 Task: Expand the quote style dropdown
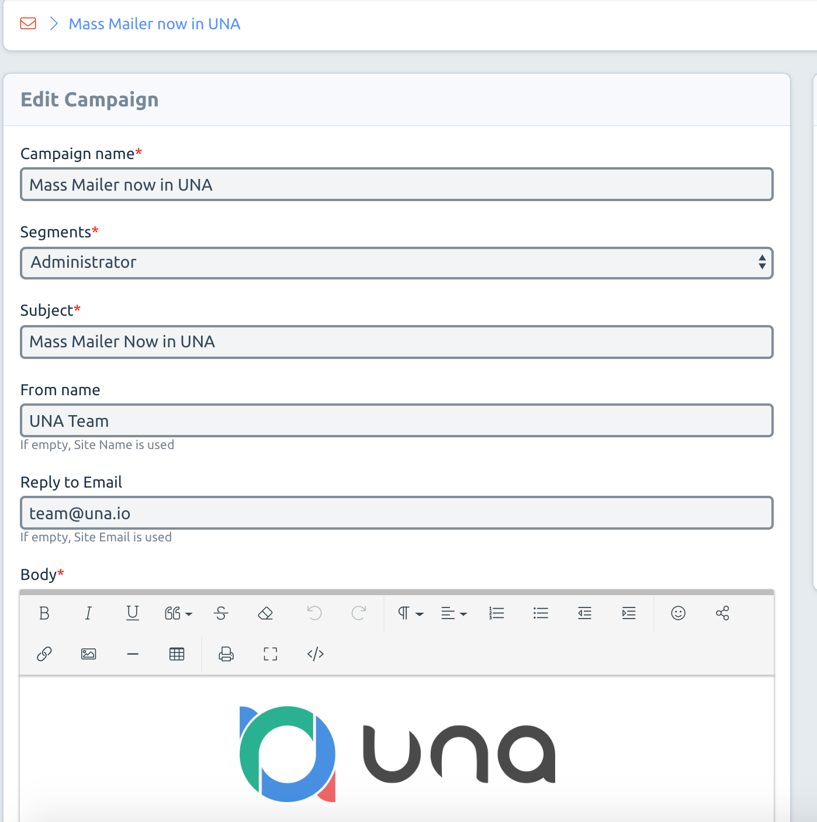tap(178, 613)
